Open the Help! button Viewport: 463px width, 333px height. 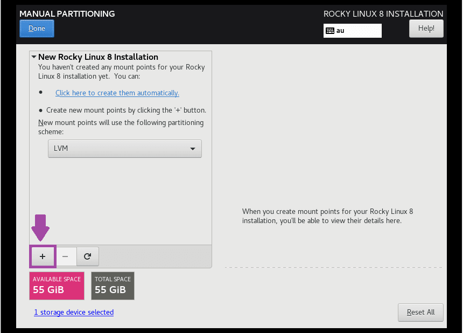click(x=426, y=29)
